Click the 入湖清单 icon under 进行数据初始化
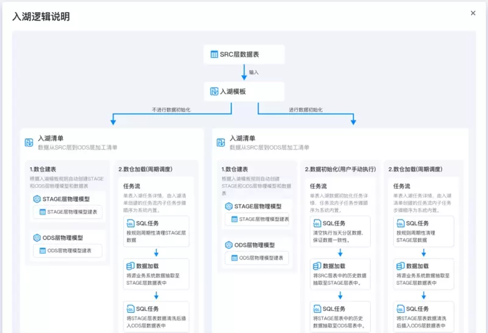Viewport: 488px width, 333px height. point(221,142)
